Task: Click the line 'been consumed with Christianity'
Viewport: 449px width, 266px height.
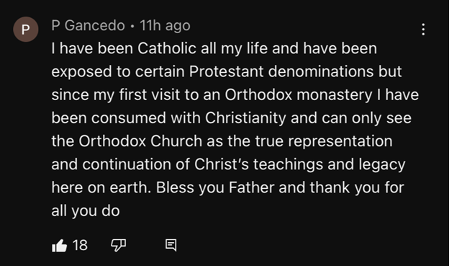Action: click(232, 118)
